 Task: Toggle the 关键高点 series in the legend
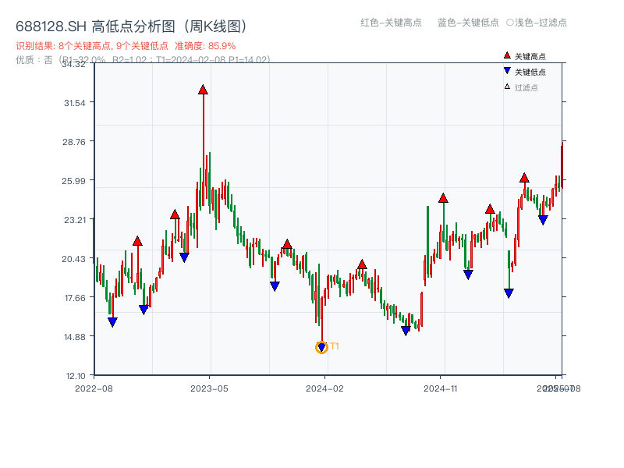coord(524,55)
